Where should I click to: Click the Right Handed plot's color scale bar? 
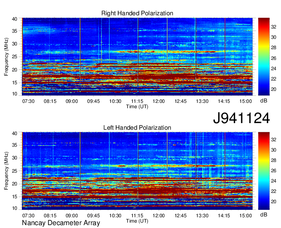click(264, 57)
